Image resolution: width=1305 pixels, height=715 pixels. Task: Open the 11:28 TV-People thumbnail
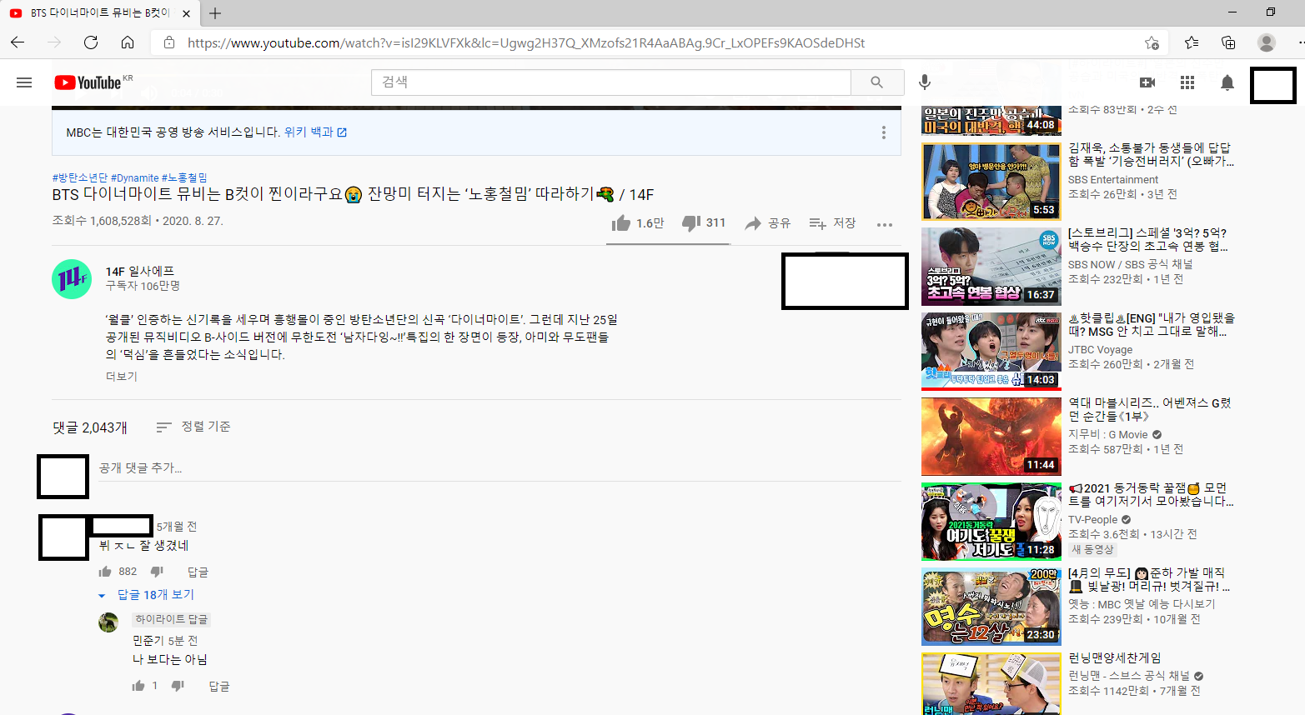tap(991, 521)
